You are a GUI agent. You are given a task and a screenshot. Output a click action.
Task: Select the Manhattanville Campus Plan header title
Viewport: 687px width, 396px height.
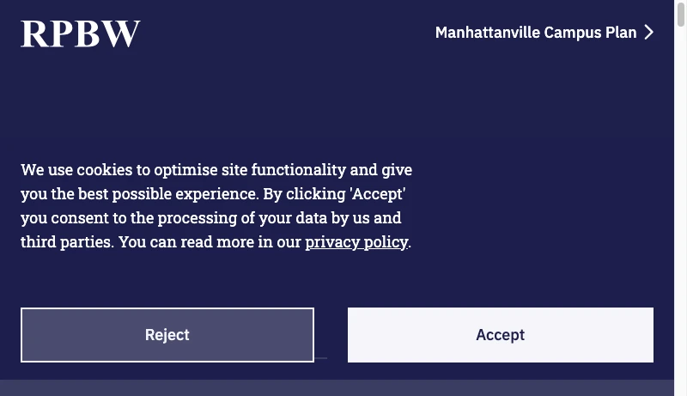(535, 33)
